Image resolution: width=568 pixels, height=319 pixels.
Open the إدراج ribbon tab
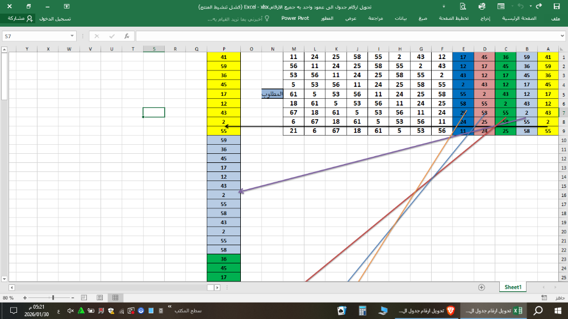tap(486, 19)
